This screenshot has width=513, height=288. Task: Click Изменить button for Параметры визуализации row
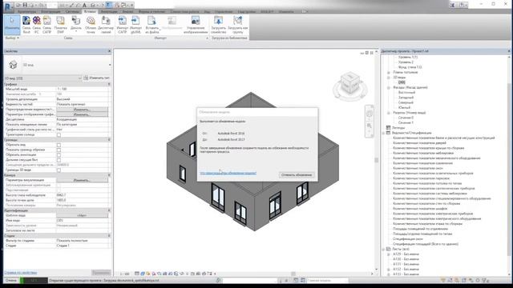pos(82,180)
